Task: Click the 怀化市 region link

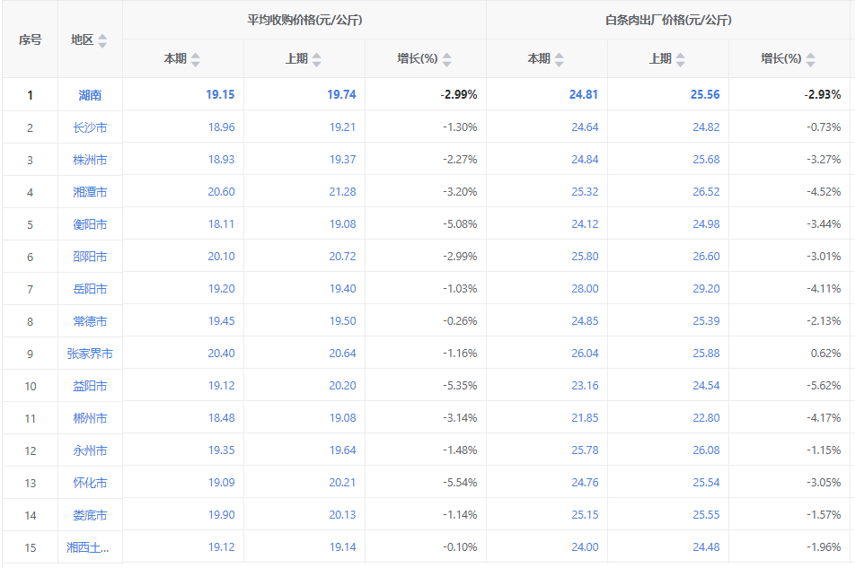Action: click(90, 483)
